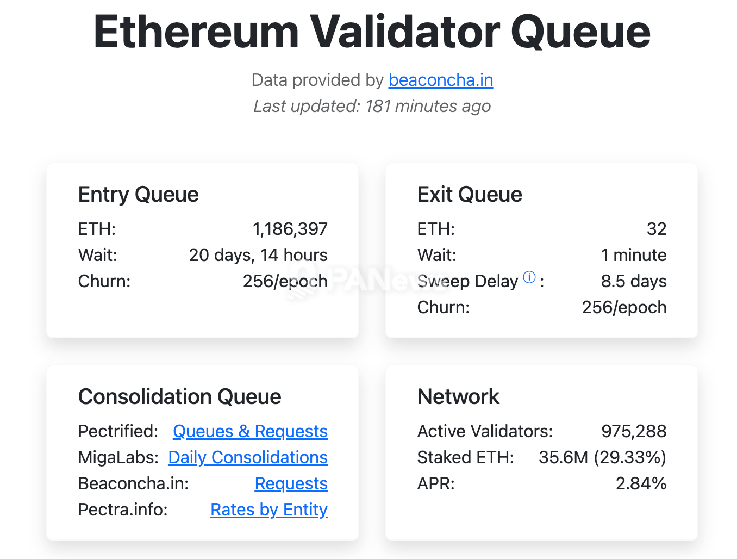The image size is (737, 559).
Task: Select the Active Validators count 975,288
Action: pyautogui.click(x=634, y=431)
